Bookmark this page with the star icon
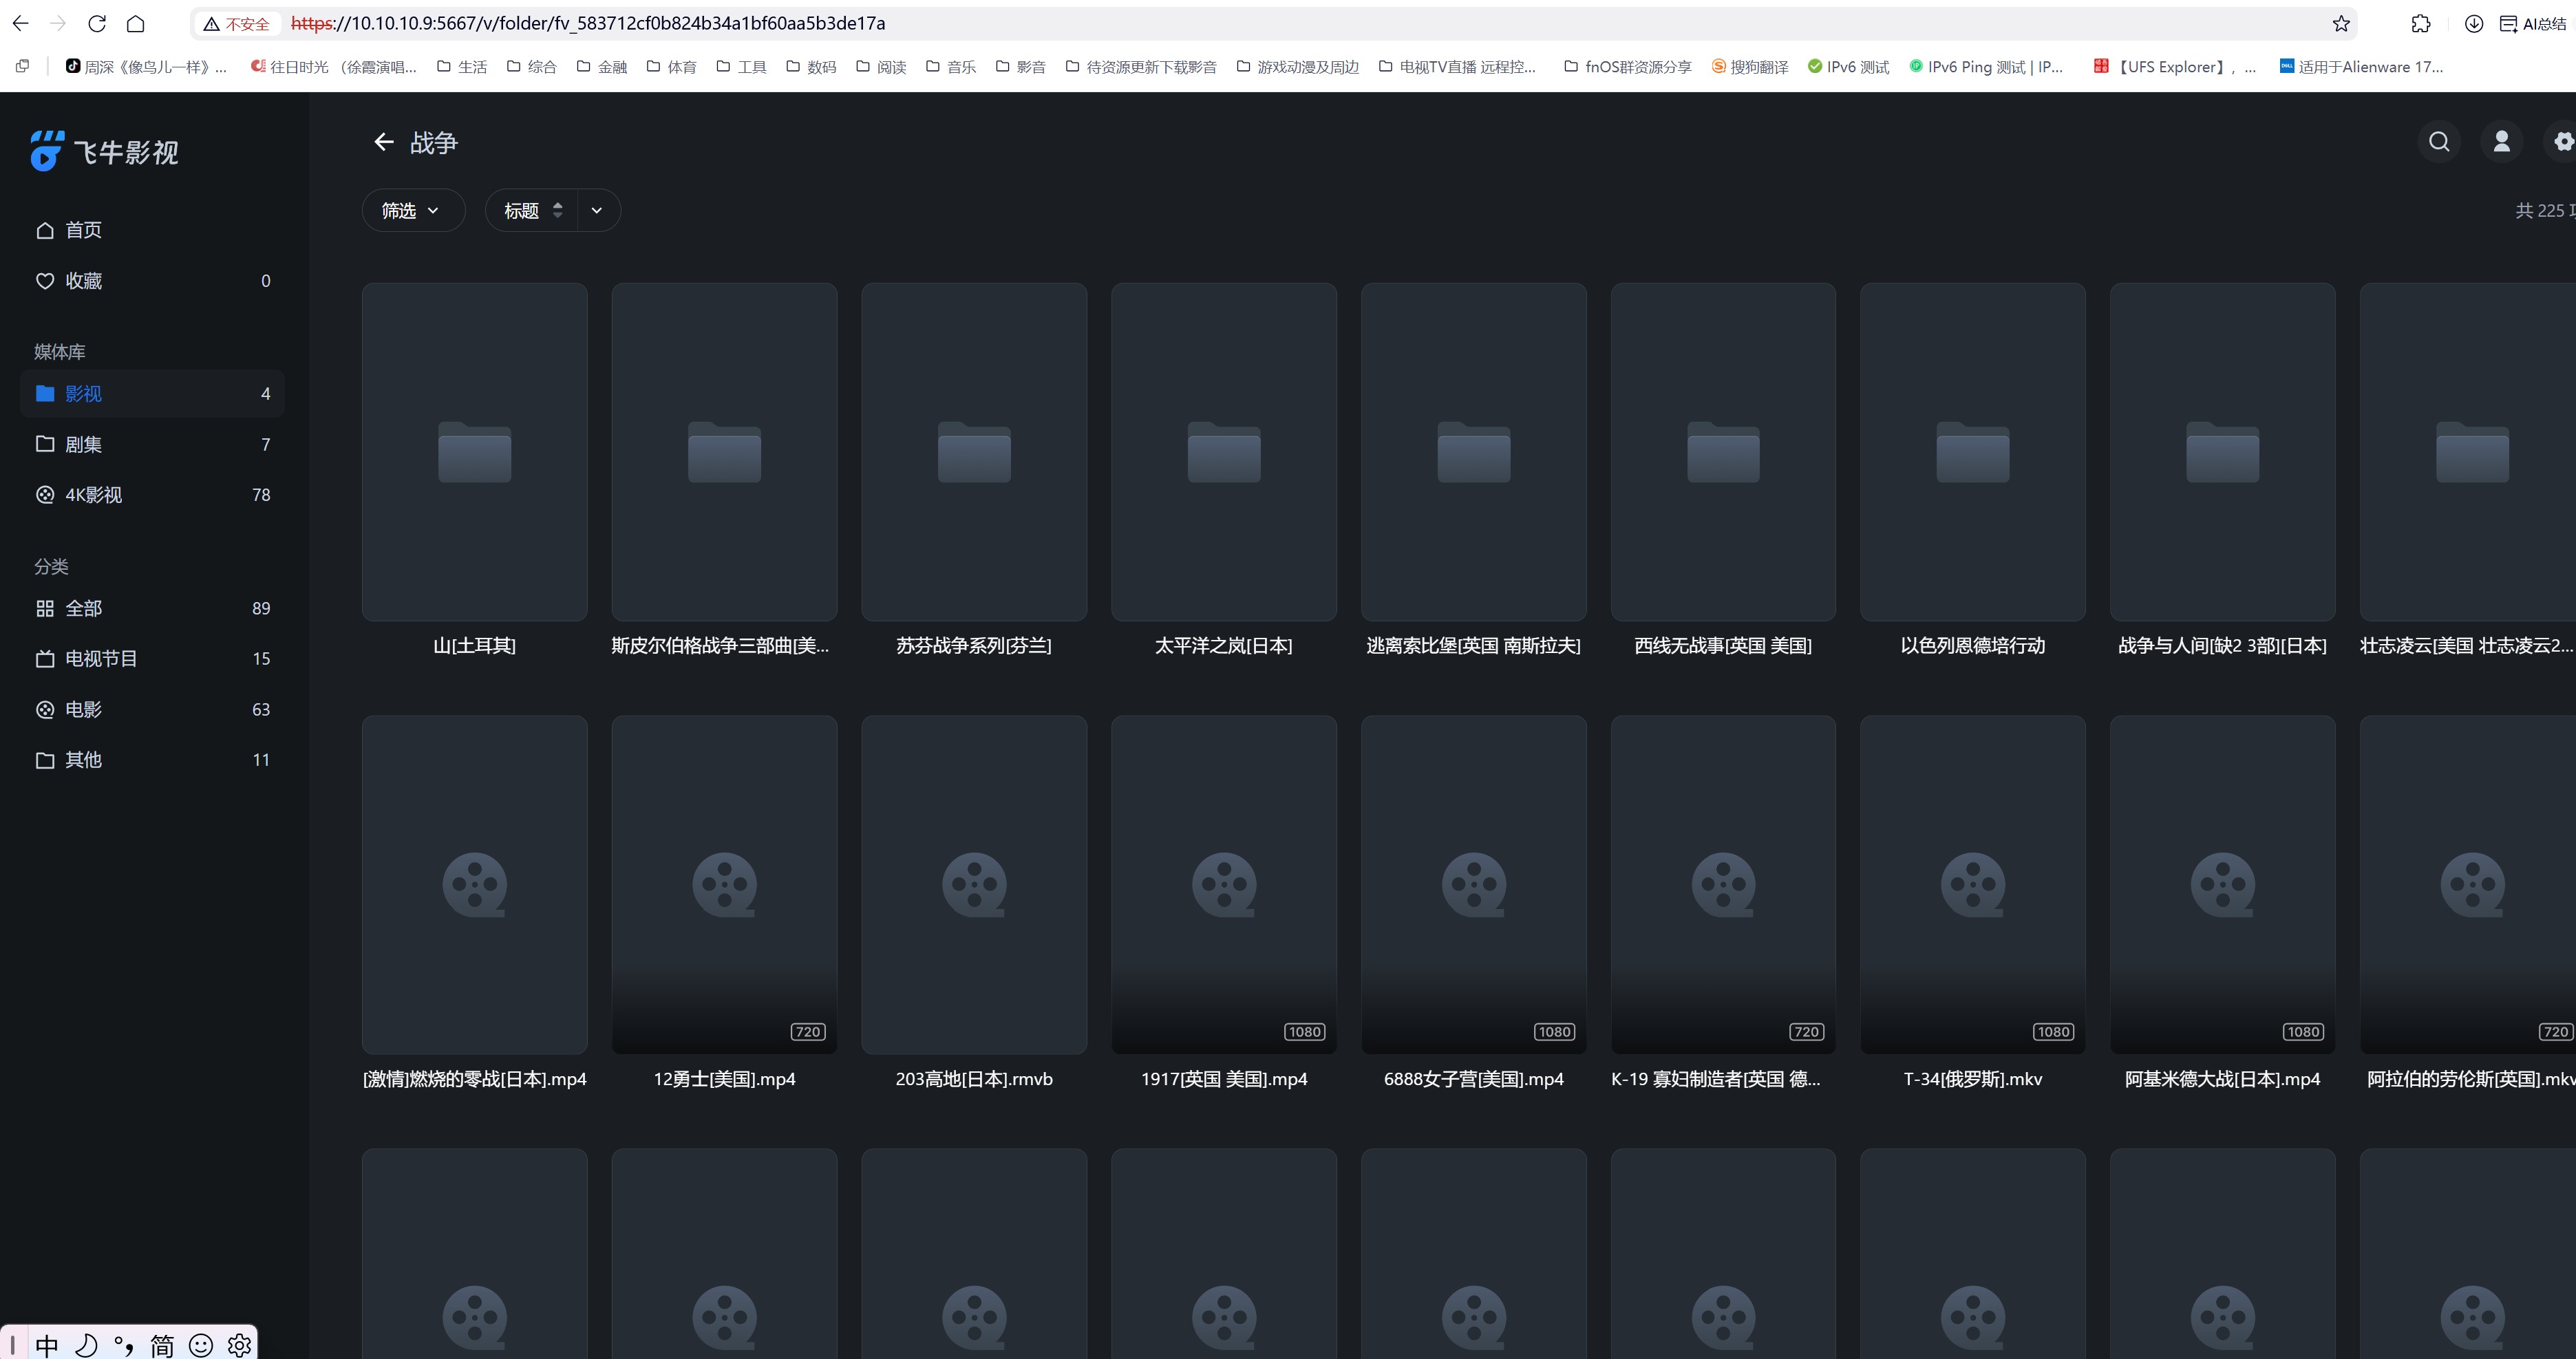This screenshot has height=1359, width=2576. [x=2341, y=23]
